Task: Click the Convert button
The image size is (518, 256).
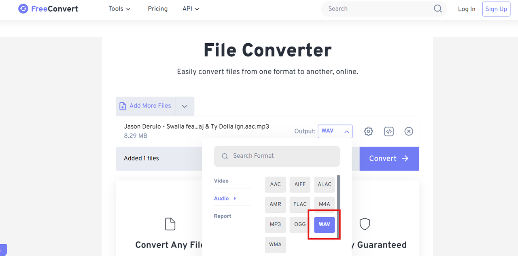Action: (x=389, y=159)
